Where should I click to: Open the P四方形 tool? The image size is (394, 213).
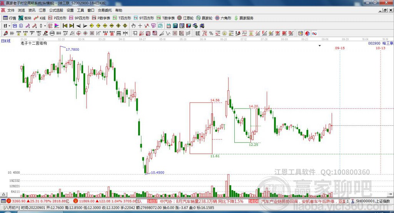(57, 18)
